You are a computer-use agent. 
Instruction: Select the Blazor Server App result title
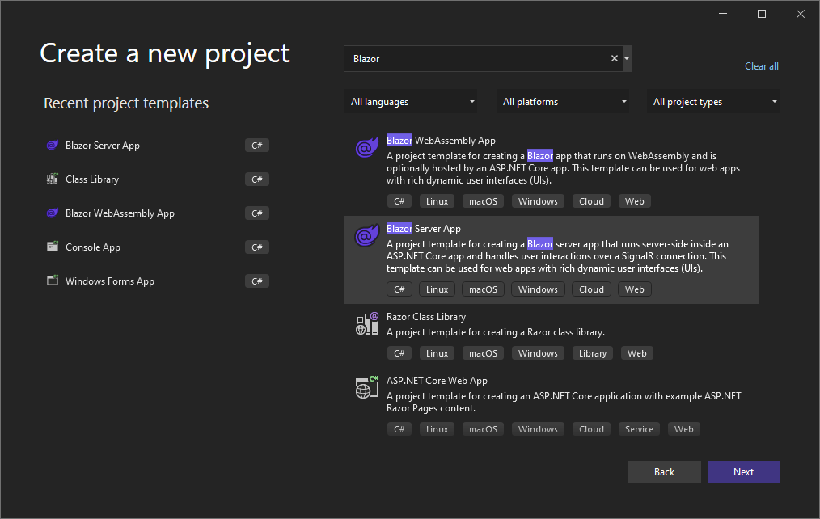pos(424,229)
